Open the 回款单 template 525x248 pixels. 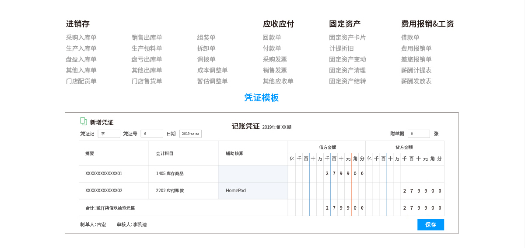(x=272, y=38)
